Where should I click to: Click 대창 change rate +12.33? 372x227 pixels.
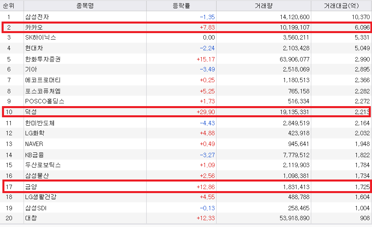[206, 218]
